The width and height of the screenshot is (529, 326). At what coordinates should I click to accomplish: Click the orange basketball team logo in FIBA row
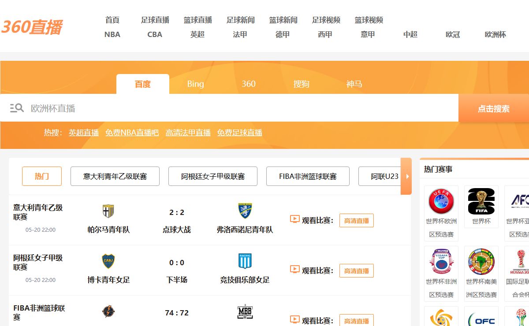point(108,312)
